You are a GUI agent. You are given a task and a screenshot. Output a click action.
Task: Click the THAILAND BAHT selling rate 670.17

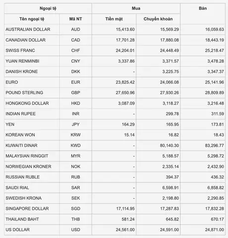coord(218,219)
